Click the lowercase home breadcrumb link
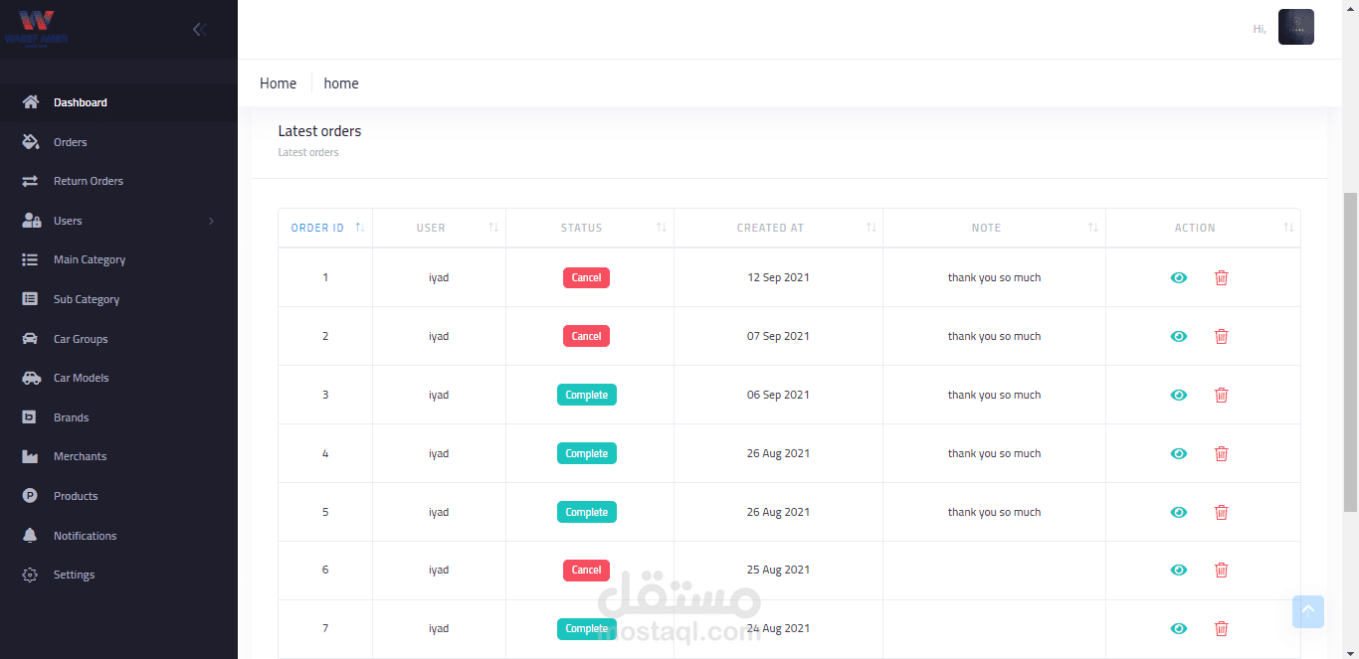Image resolution: width=1359 pixels, height=659 pixels. coord(341,83)
